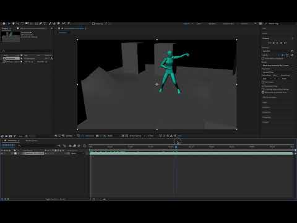The width and height of the screenshot is (297, 223).
Task: Select the Brush tool
Action: [49, 24]
